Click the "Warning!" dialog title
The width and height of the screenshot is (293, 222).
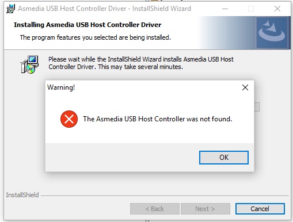[x=61, y=87]
